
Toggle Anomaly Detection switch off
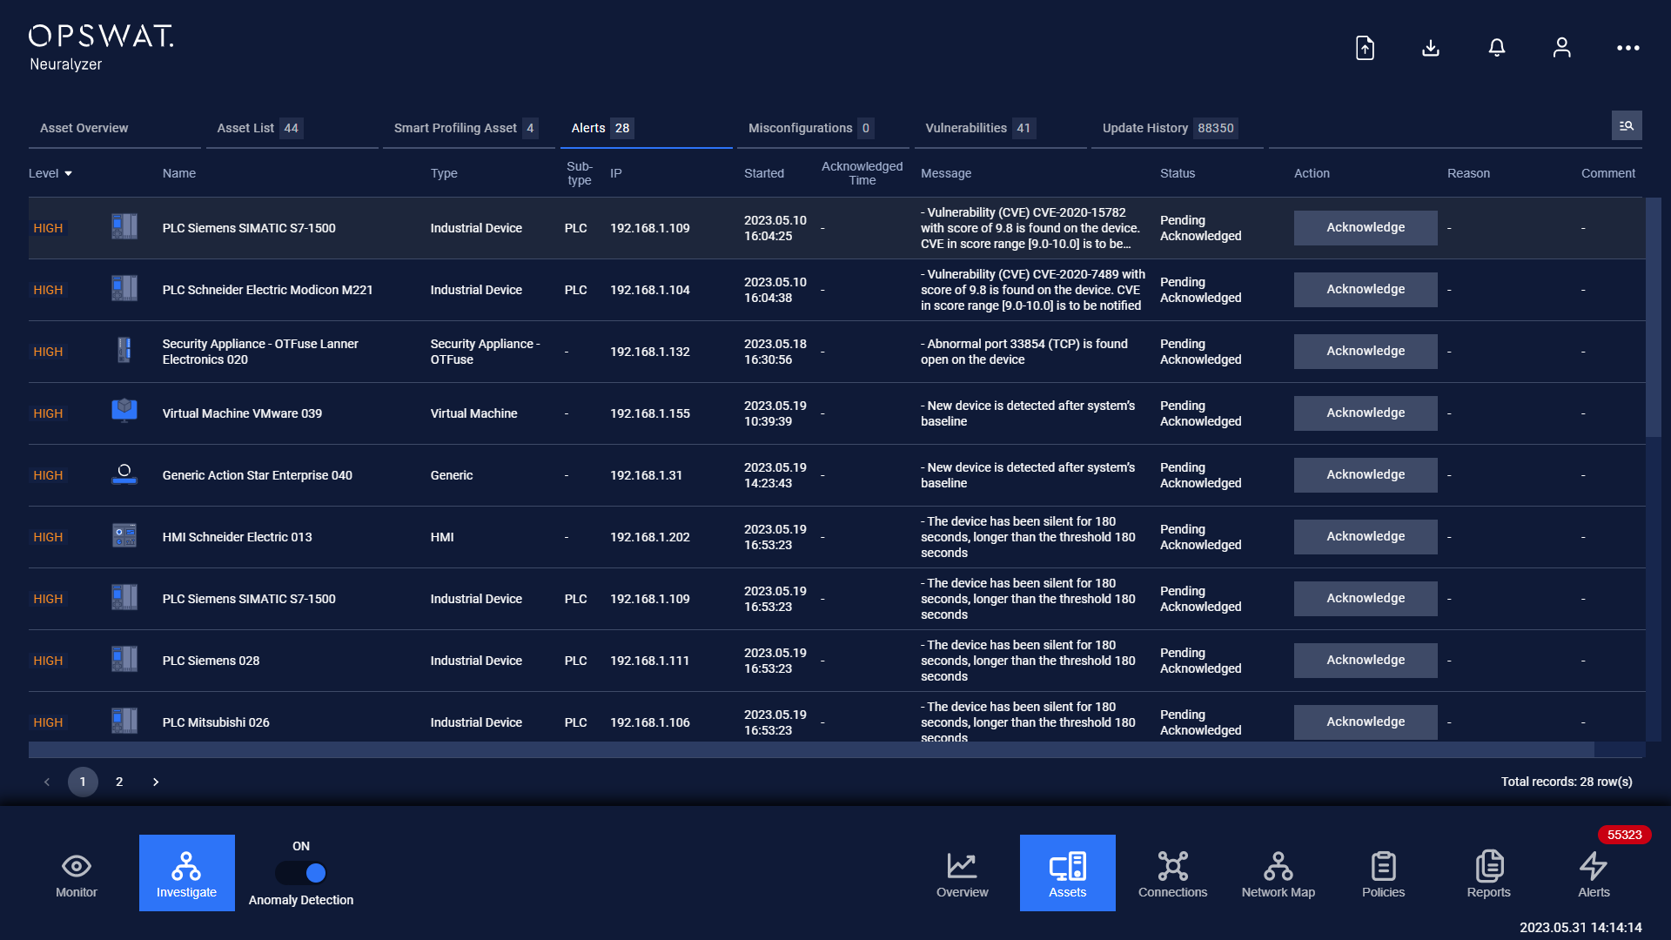pyautogui.click(x=301, y=873)
